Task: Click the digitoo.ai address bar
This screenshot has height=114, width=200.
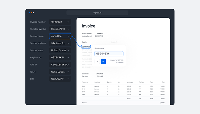Action: (x=97, y=13)
